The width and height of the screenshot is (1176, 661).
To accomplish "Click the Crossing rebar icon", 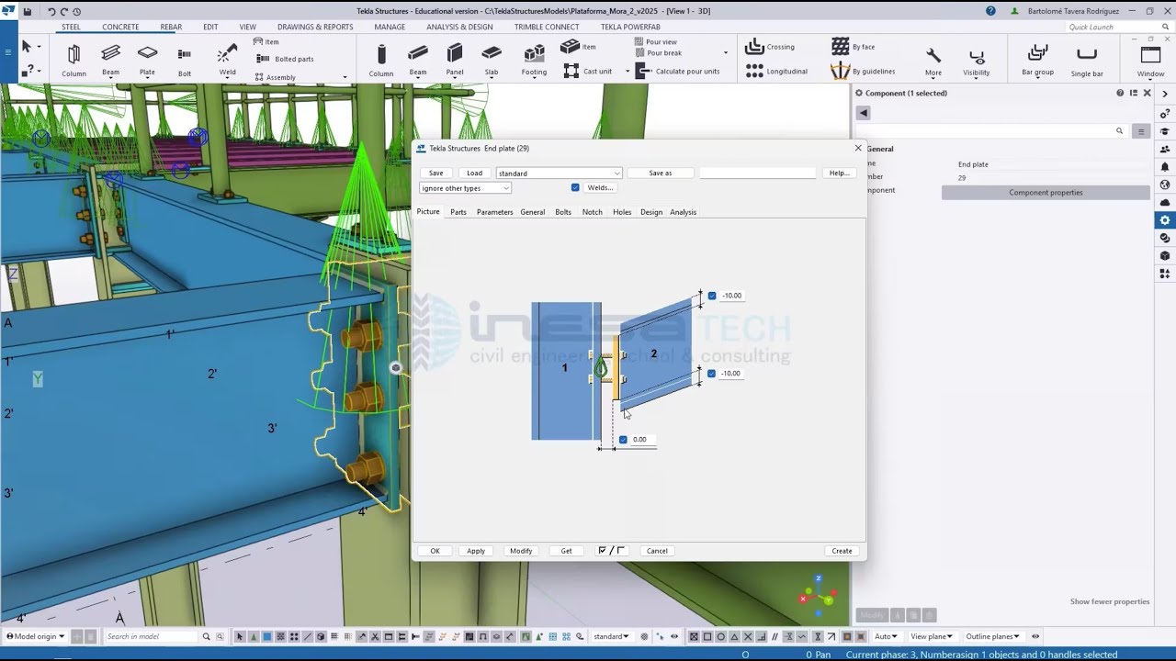I will point(754,46).
